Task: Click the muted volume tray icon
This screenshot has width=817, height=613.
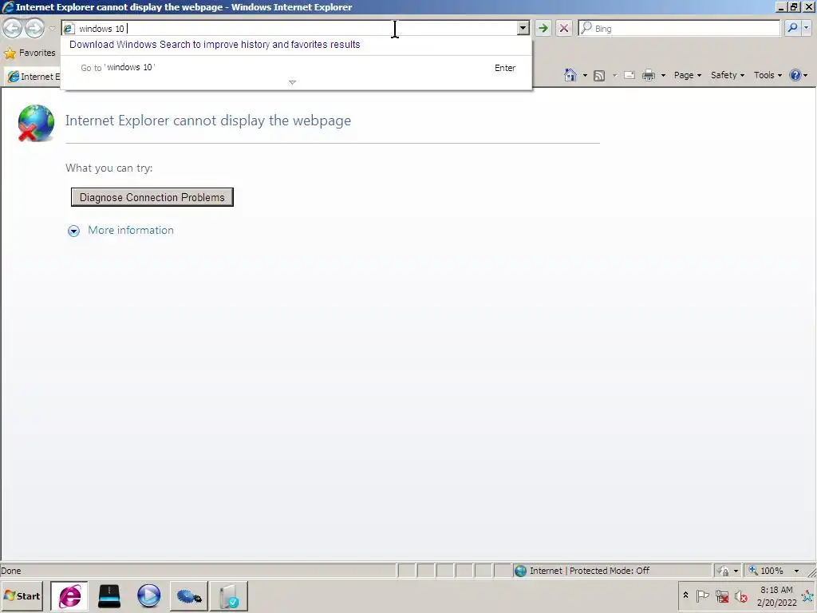Action: click(740, 595)
